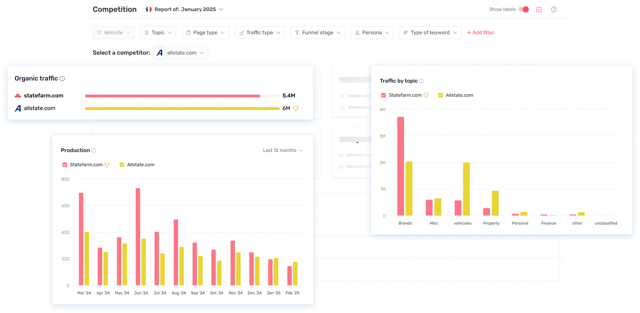Click the Oct '24 axis label

[217, 293]
